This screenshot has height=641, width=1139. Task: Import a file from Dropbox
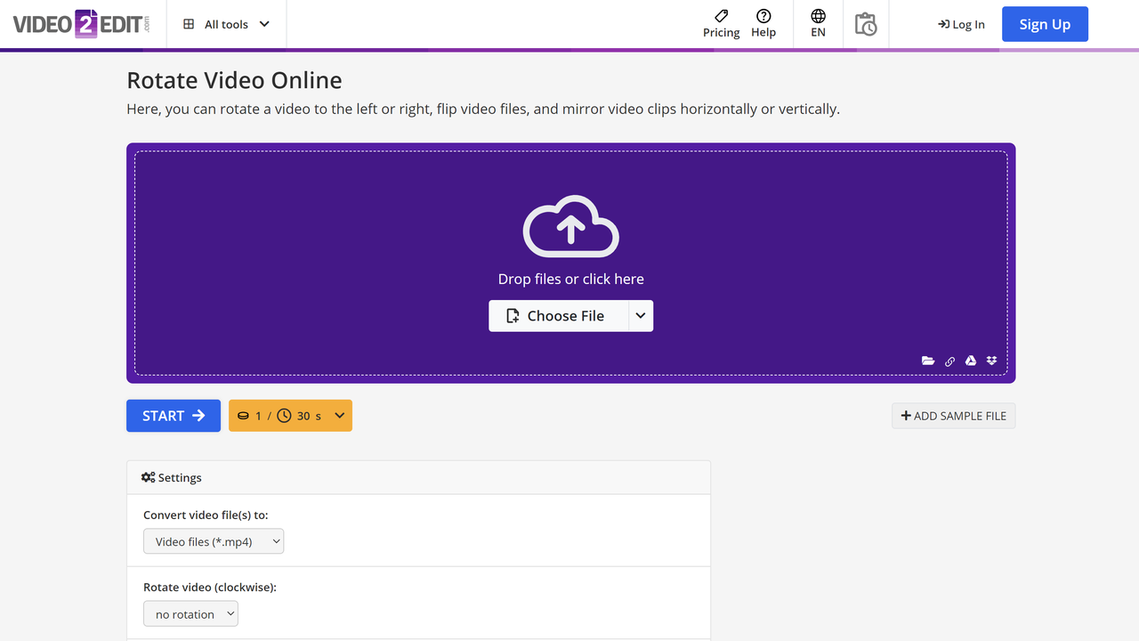(991, 361)
